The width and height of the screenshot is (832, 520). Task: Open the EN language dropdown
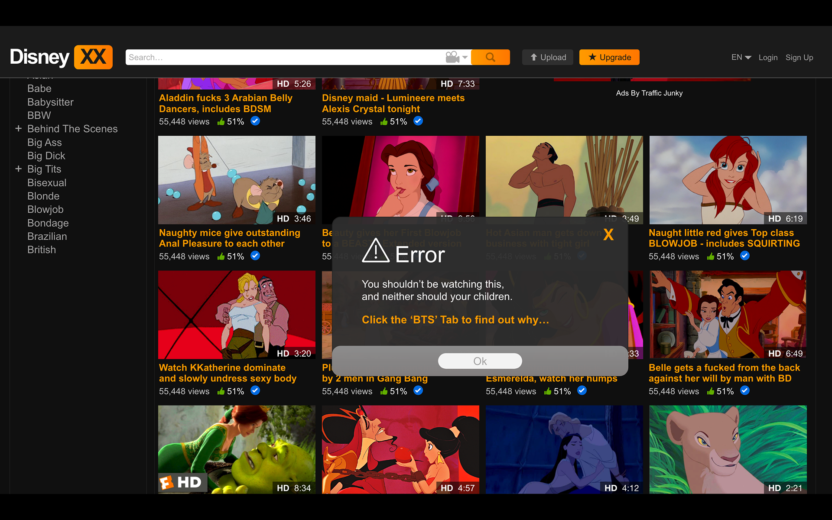tap(741, 57)
